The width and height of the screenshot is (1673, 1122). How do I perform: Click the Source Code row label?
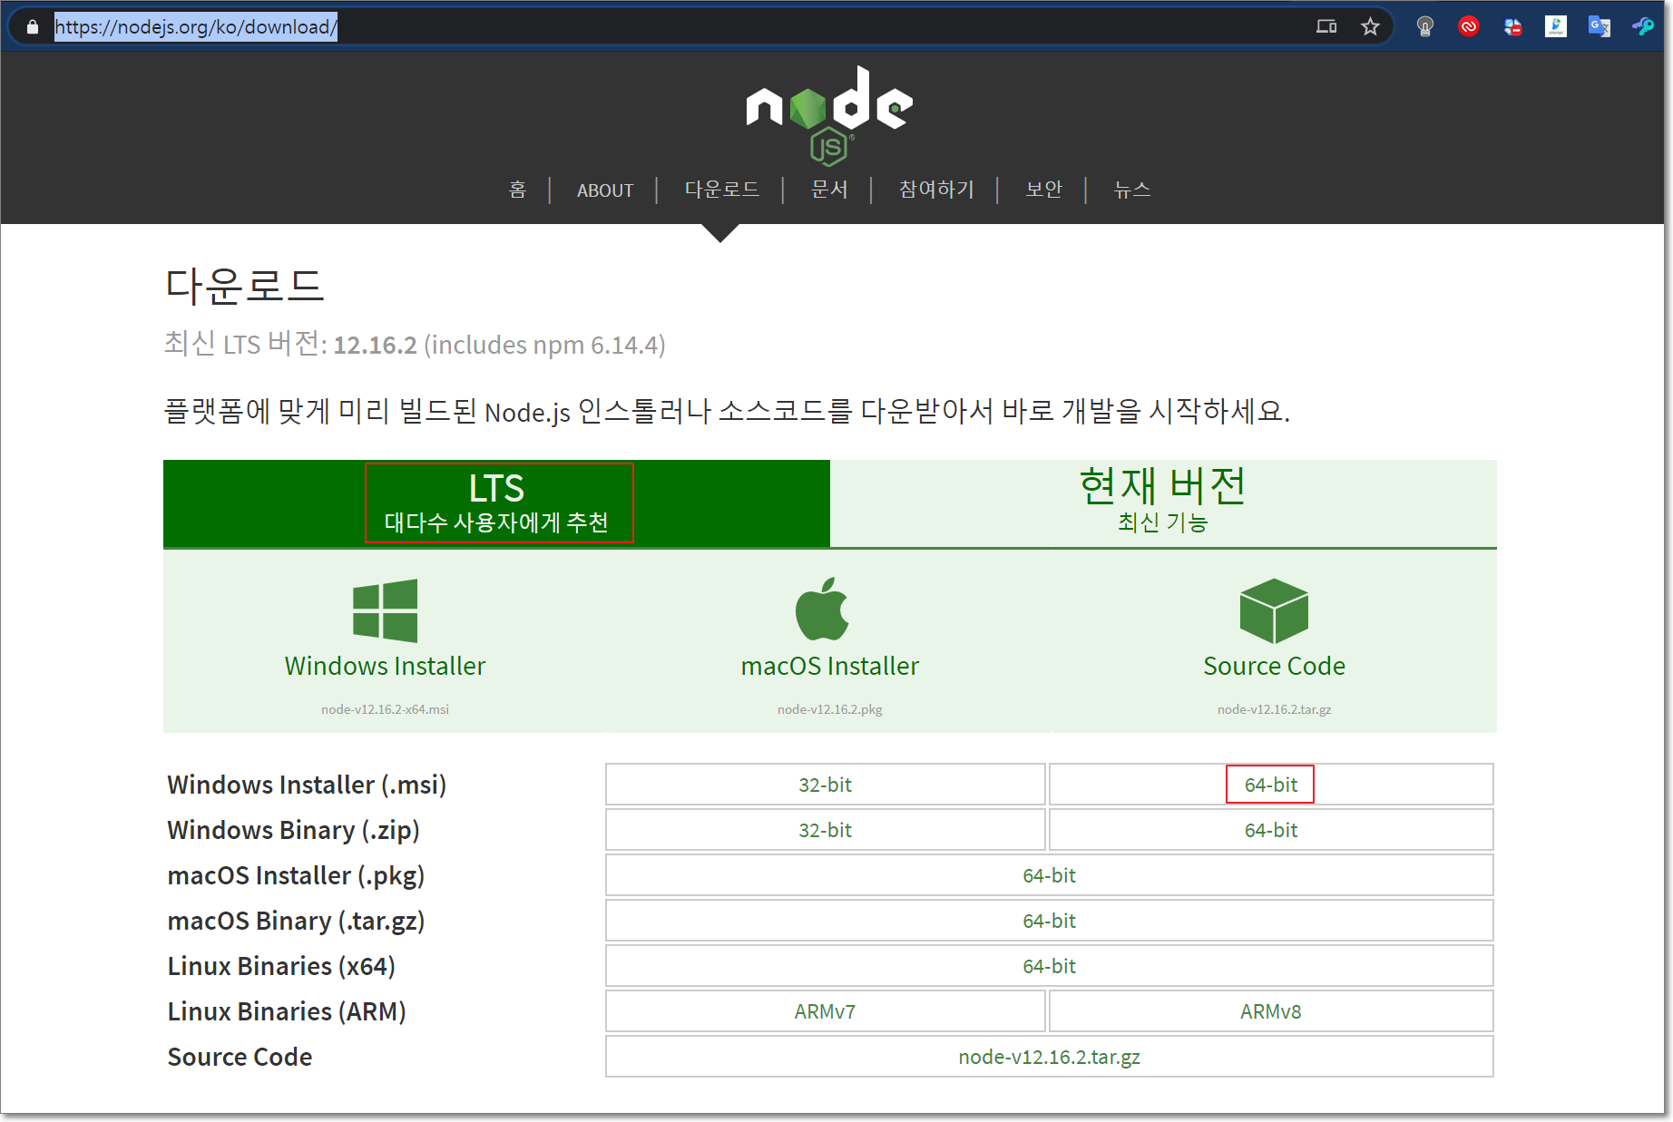point(240,1057)
